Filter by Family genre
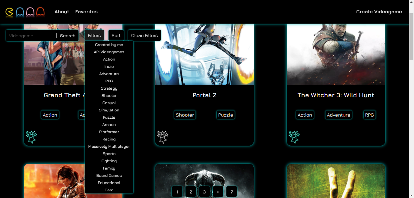The width and height of the screenshot is (414, 198). coord(109,168)
